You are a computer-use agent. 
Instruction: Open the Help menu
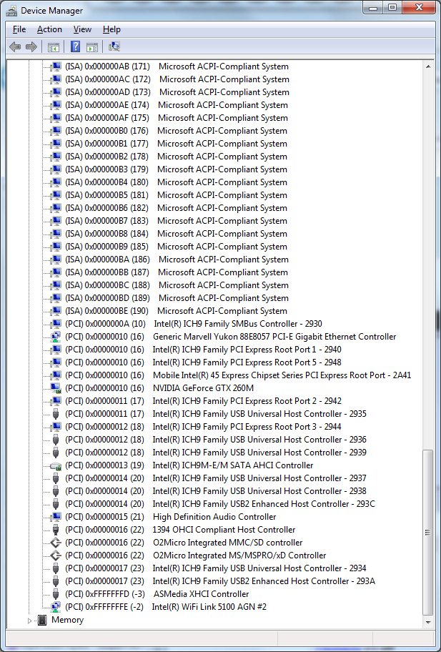coord(112,29)
